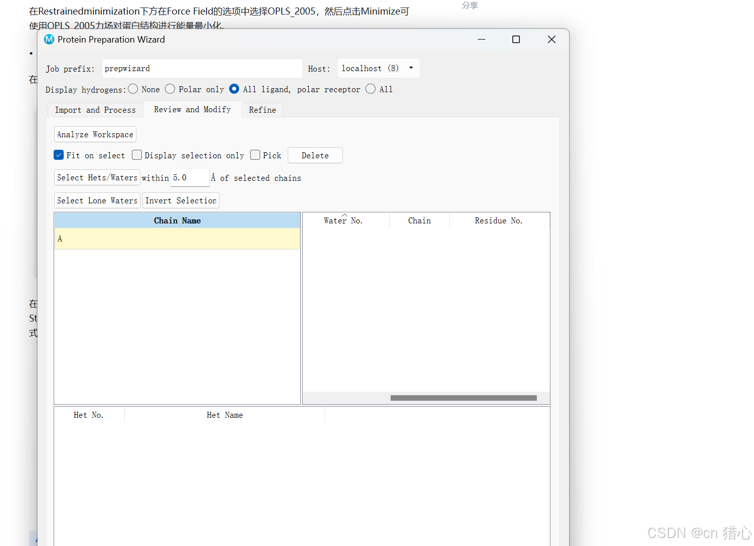Maximize the Protein Preparation Wizard window
Screen dimensions: 754x546
pos(516,39)
